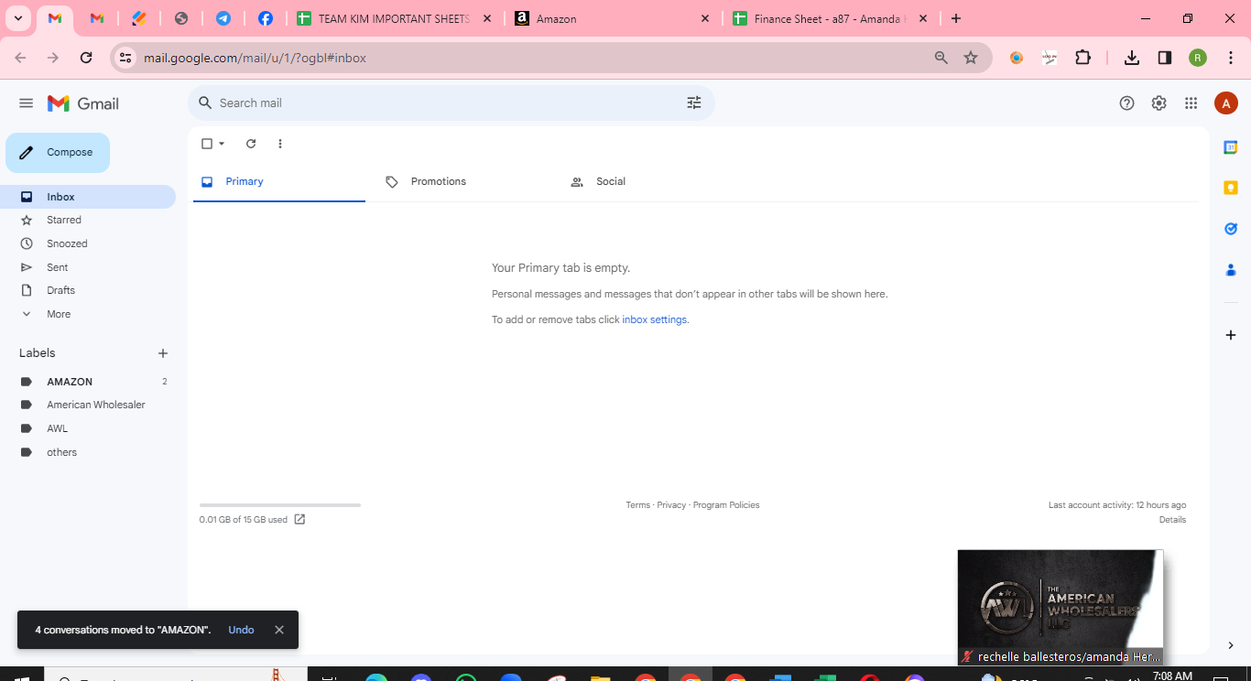
Task: Switch to the Finance Sheet browser tab
Action: (x=831, y=18)
